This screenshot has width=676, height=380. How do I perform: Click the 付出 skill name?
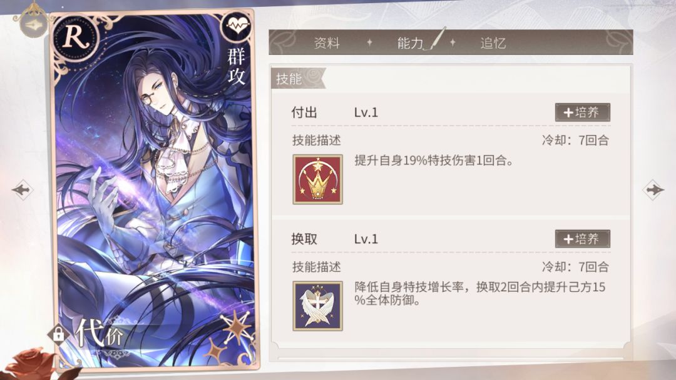[x=304, y=112]
